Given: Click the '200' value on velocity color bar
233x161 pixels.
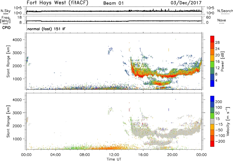Looking at the screenshot, I should tap(219, 102).
